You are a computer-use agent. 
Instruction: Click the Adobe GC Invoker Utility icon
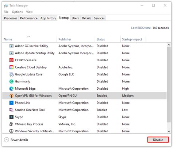(11, 46)
